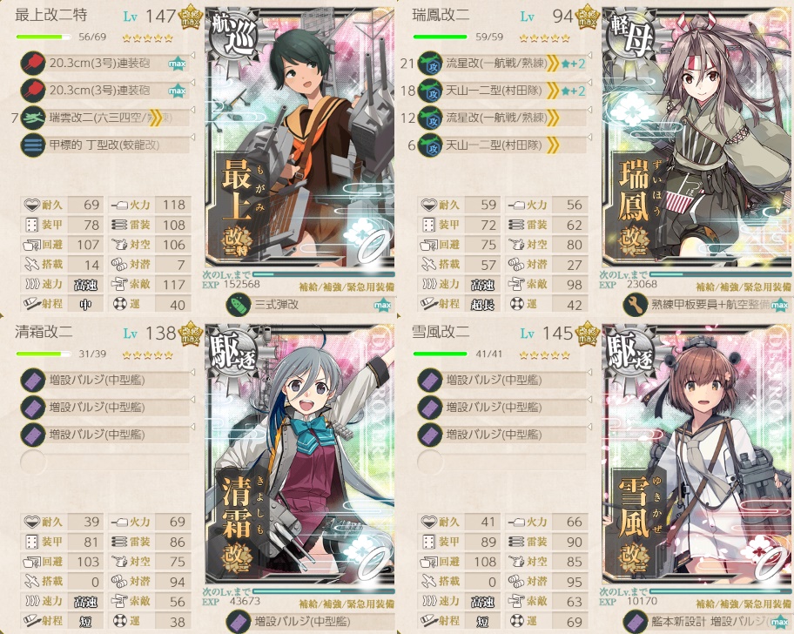Select Zuihou's first 流星改(一航戦/熟練) aircraft icon
794x634 pixels.
point(430,64)
